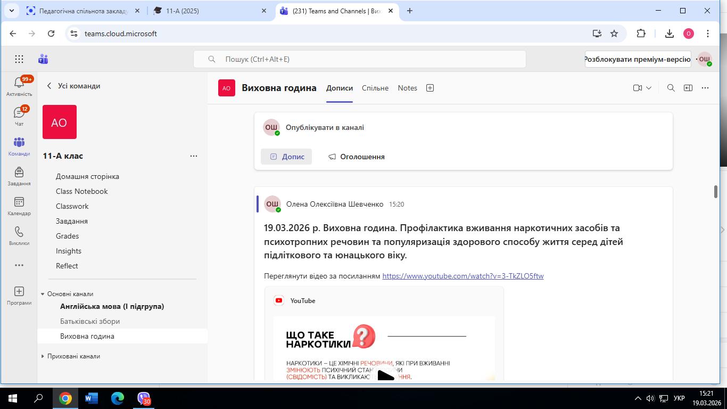
Task: Collapse the Основні канали section
Action: pyautogui.click(x=43, y=294)
